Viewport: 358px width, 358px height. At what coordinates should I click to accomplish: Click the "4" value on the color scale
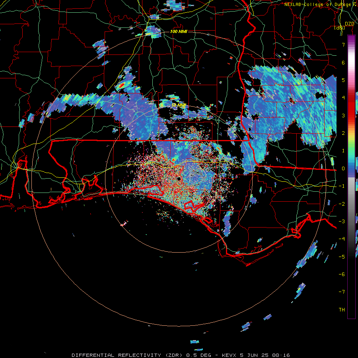tap(343, 98)
